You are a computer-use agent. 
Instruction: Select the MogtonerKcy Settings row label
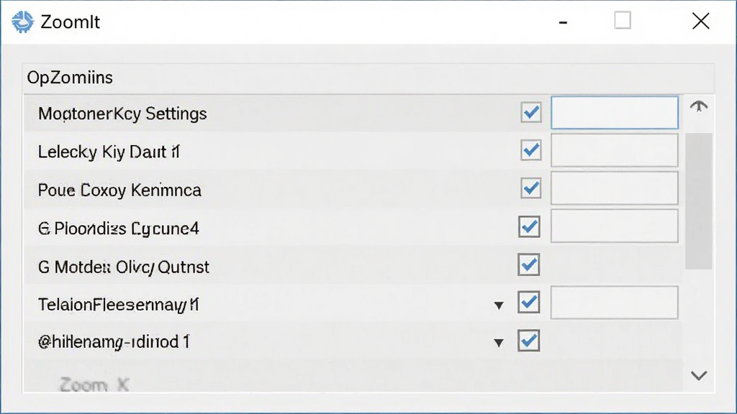(122, 114)
